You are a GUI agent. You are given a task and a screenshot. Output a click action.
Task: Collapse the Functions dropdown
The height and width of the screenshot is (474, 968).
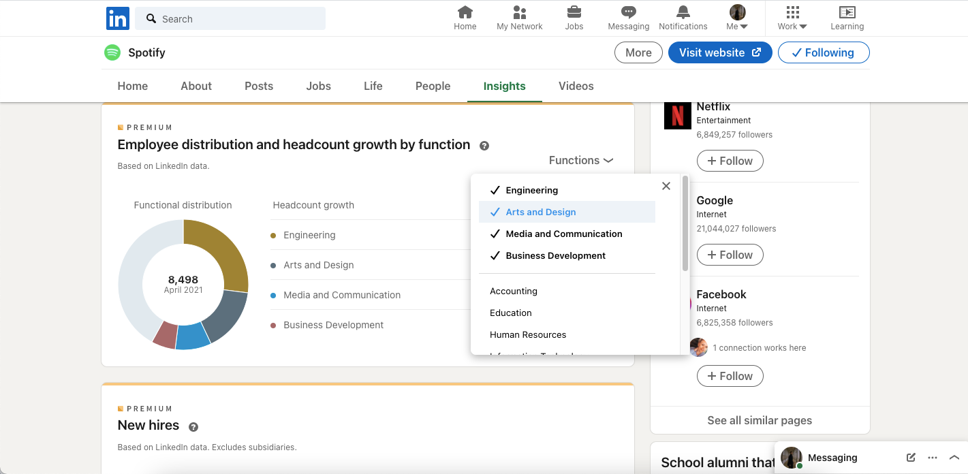(x=581, y=161)
